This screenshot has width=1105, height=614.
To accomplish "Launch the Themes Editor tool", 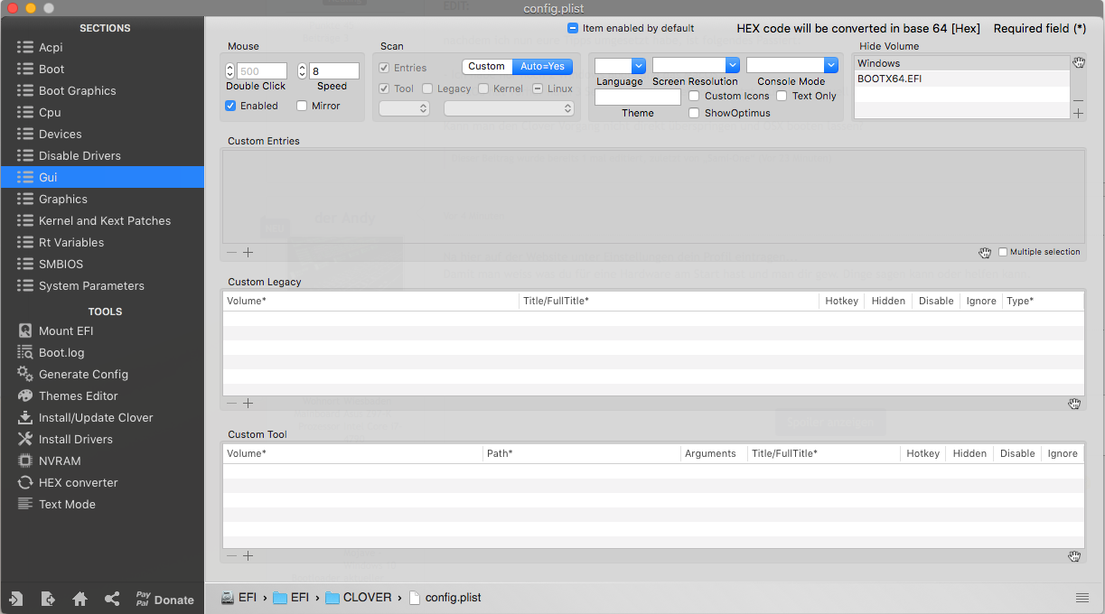I will coord(78,395).
